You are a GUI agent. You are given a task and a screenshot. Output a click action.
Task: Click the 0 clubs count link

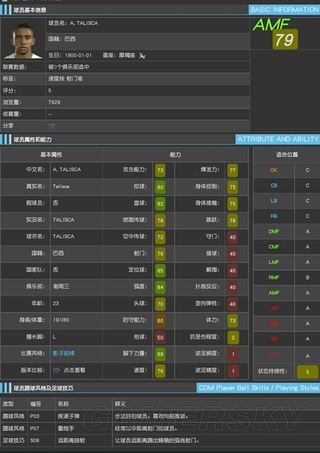point(55,67)
